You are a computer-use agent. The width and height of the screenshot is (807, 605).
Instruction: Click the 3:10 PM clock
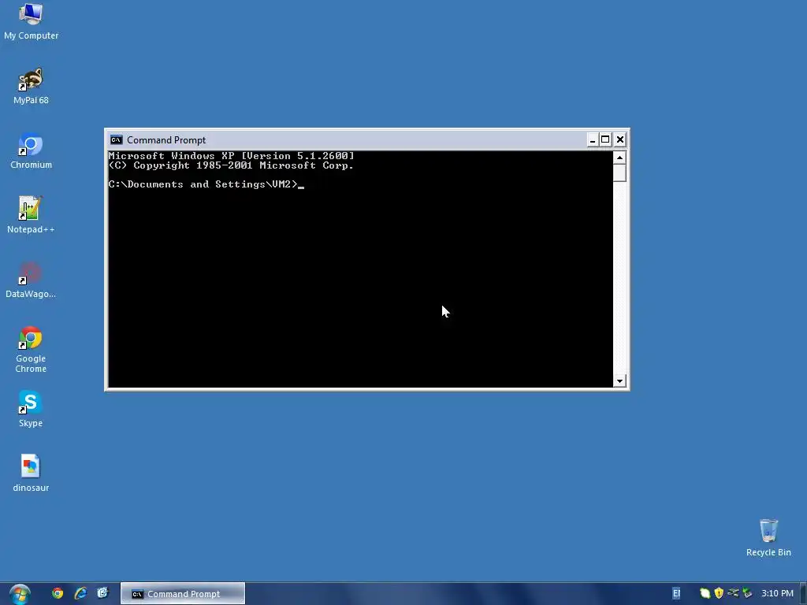[777, 593]
